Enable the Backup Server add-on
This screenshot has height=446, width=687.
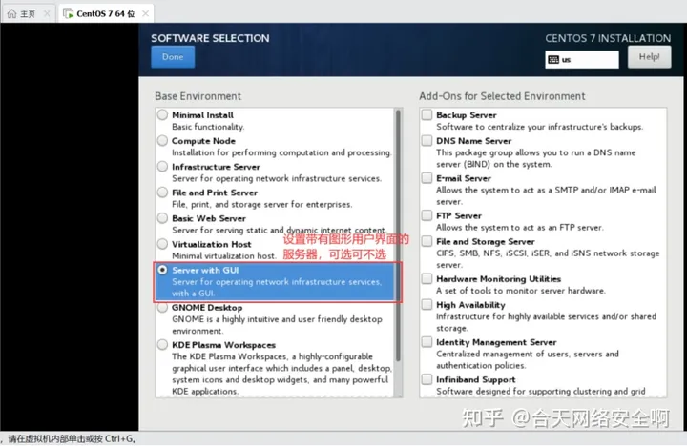pos(427,114)
